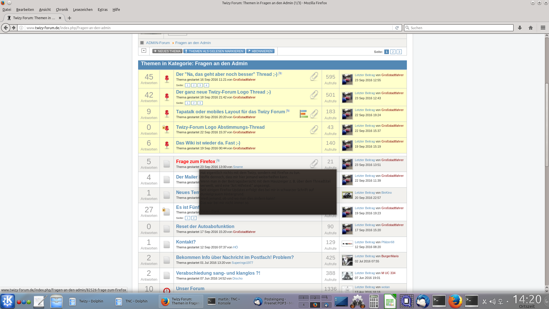This screenshot has height=309, width=549.
Task: Expand hidden system tray icons arrow
Action: pos(508,302)
